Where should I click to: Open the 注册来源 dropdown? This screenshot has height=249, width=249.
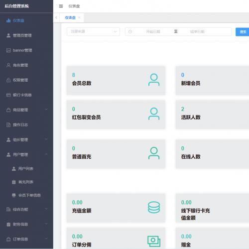93,31
